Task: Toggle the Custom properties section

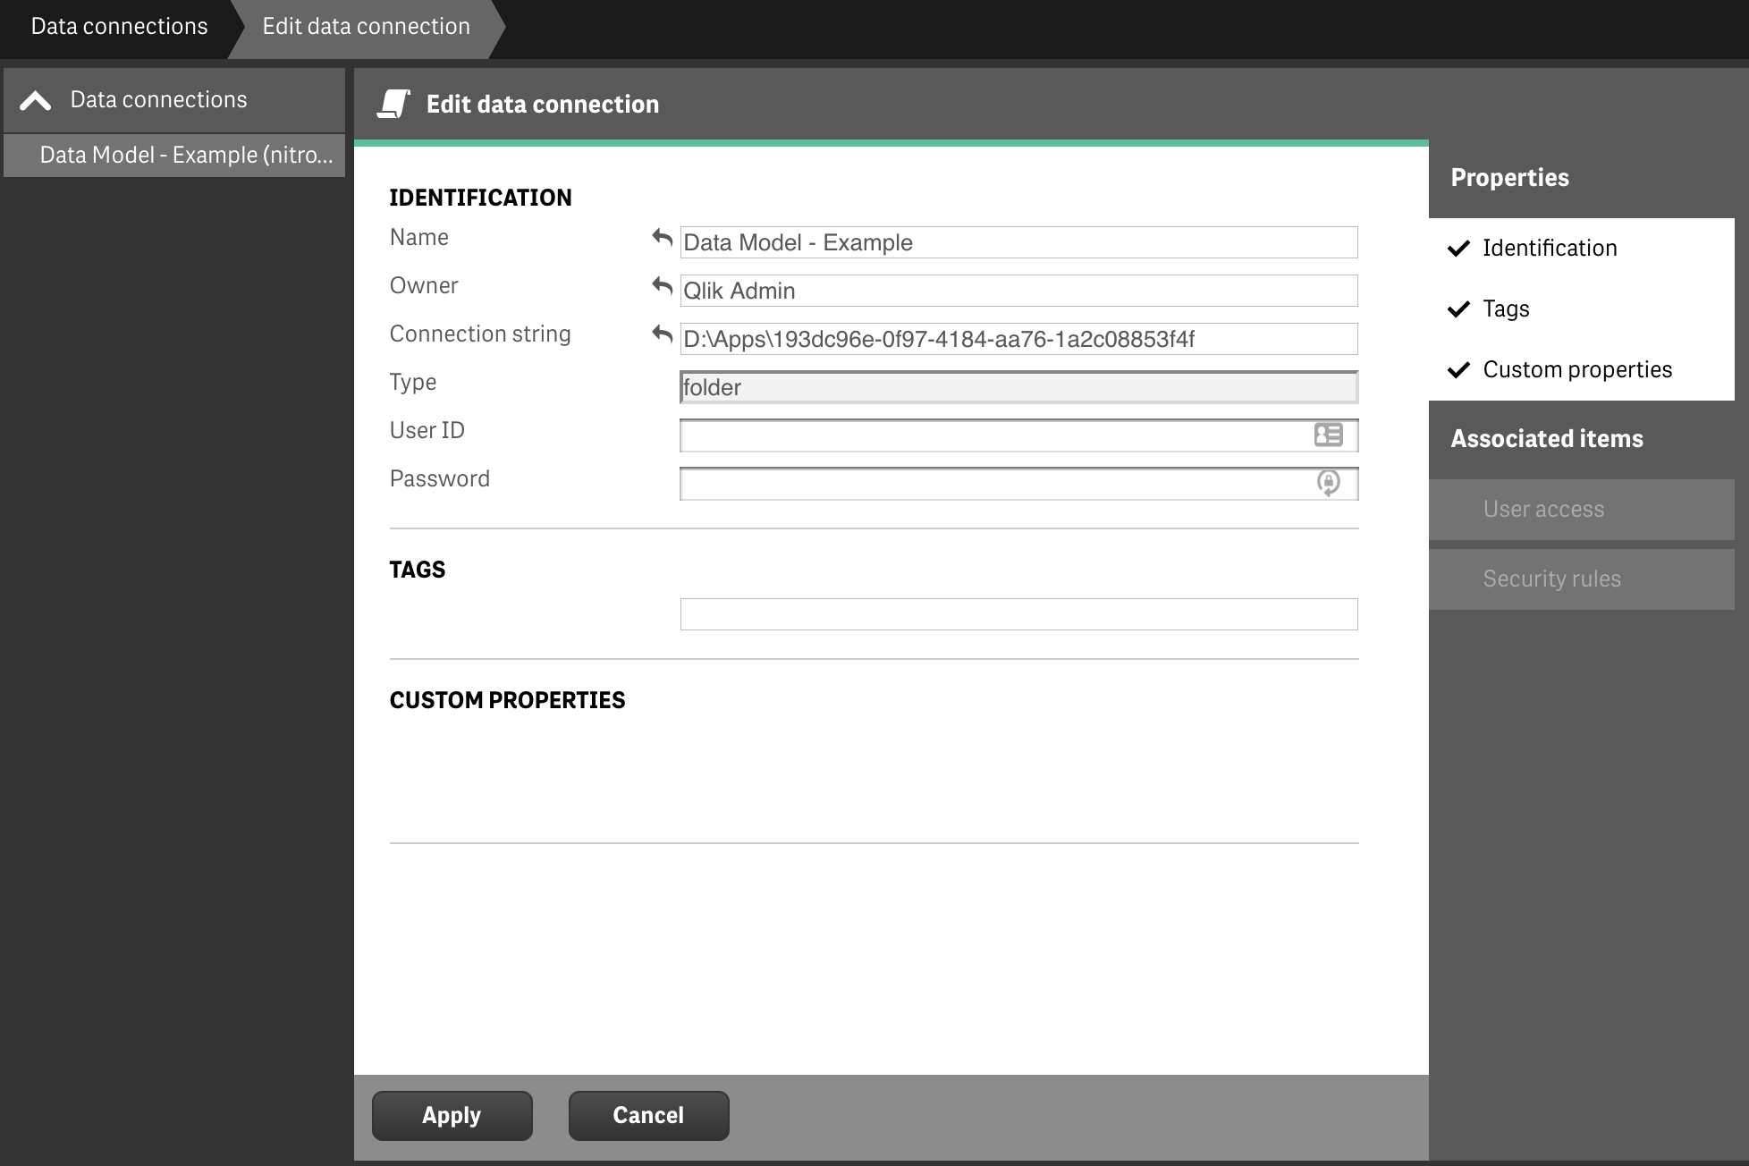Action: 1576,370
